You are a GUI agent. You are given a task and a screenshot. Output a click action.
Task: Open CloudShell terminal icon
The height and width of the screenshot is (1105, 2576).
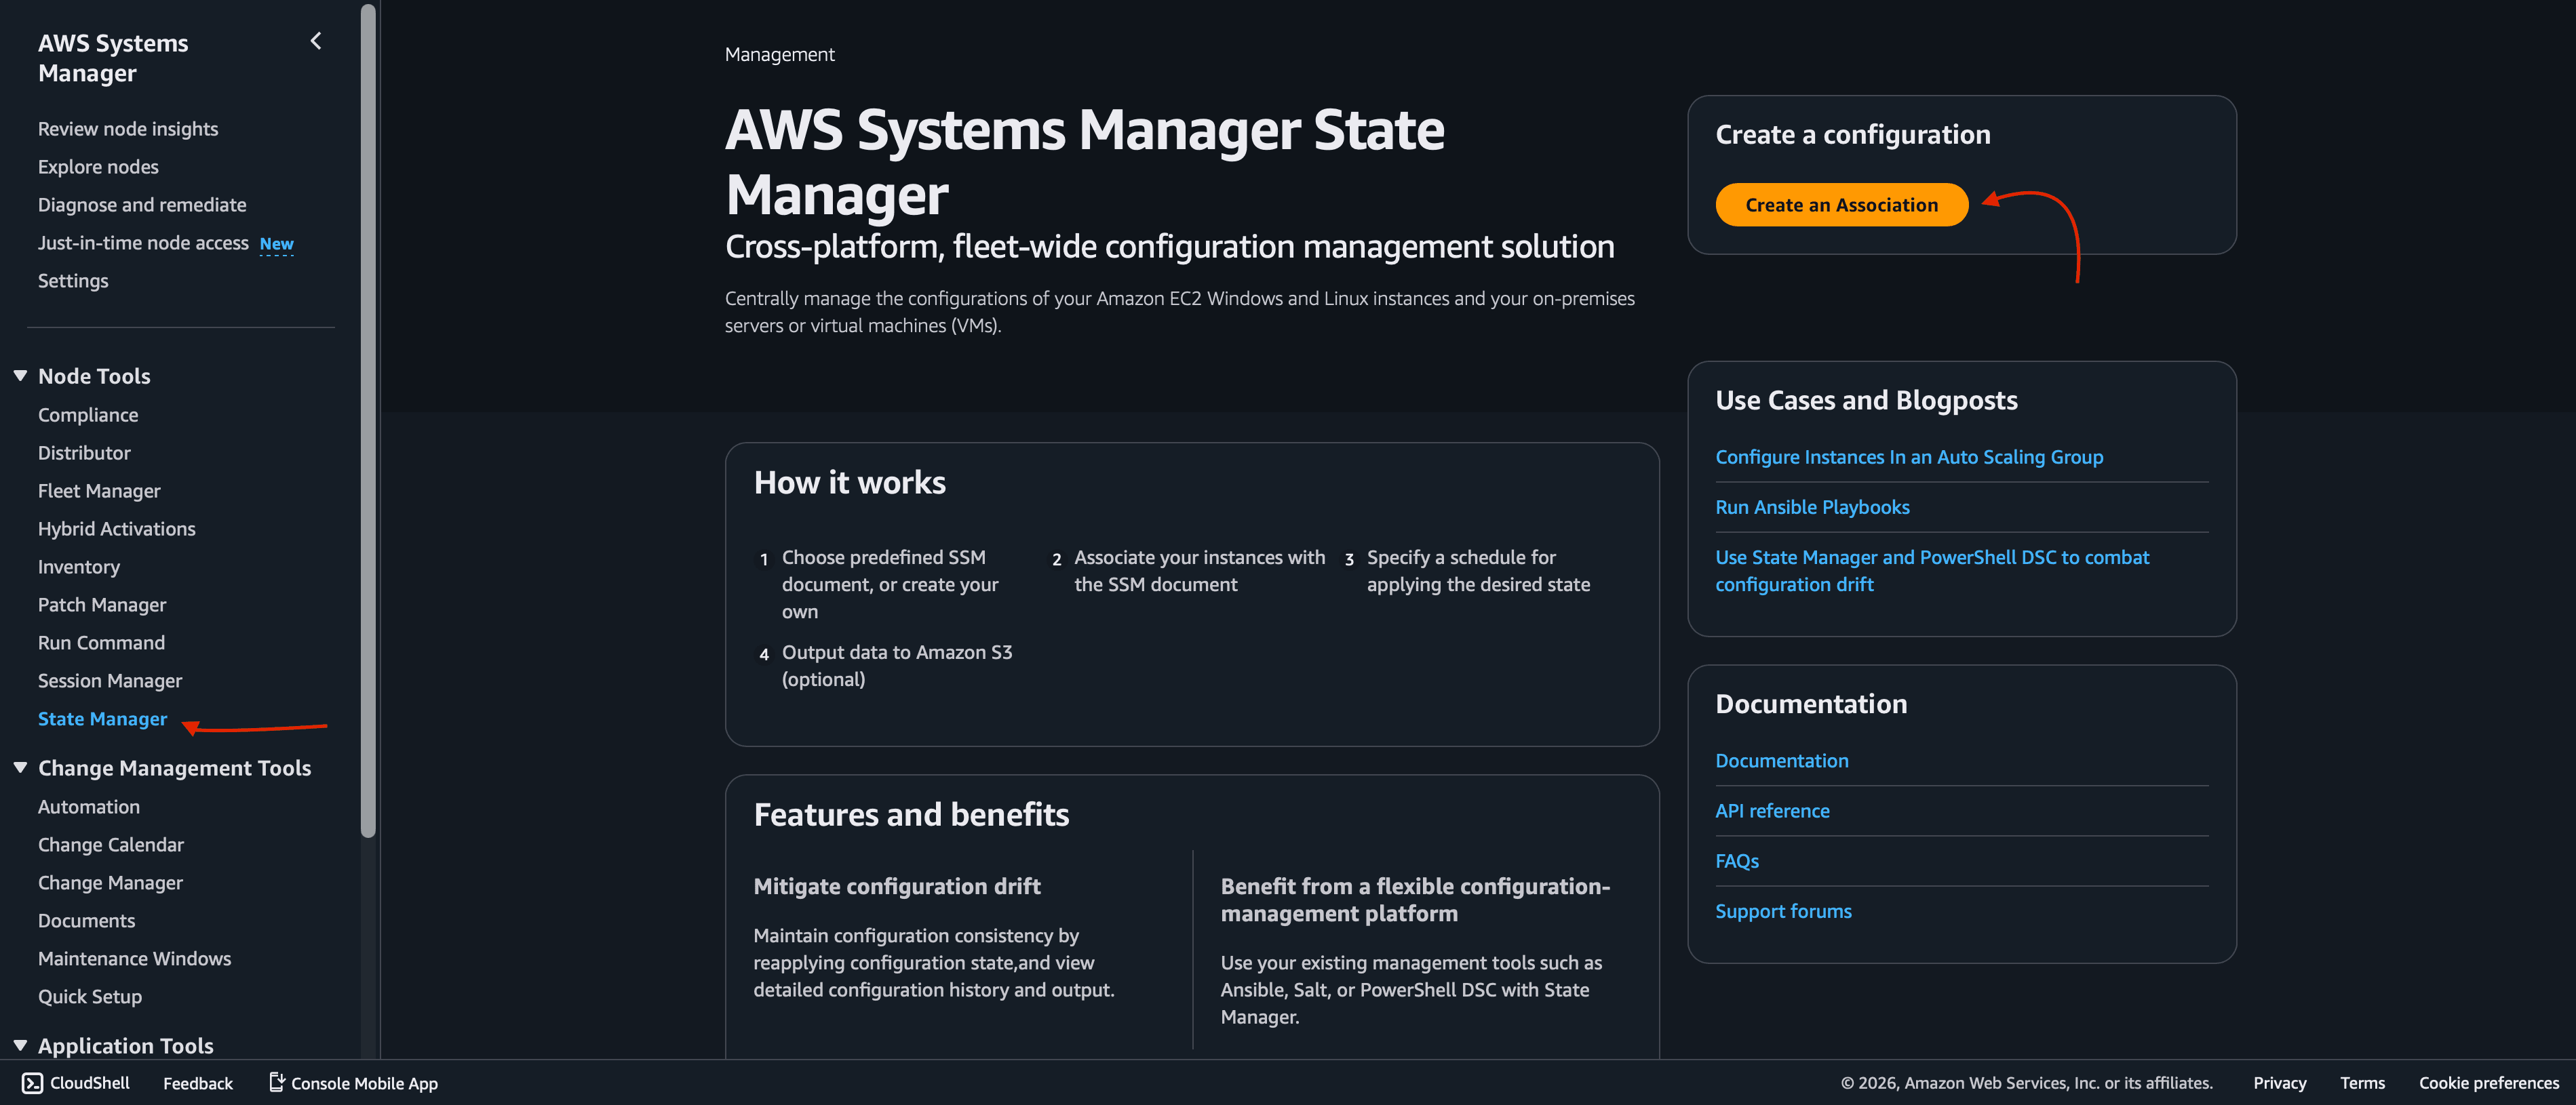click(x=32, y=1083)
